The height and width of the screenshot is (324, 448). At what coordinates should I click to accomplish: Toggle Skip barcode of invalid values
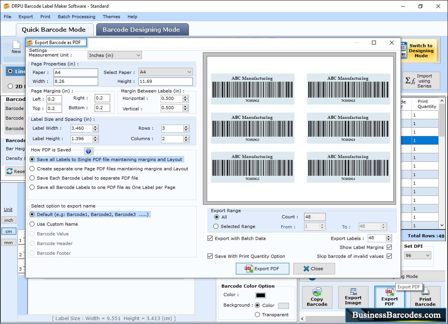pos(389,256)
